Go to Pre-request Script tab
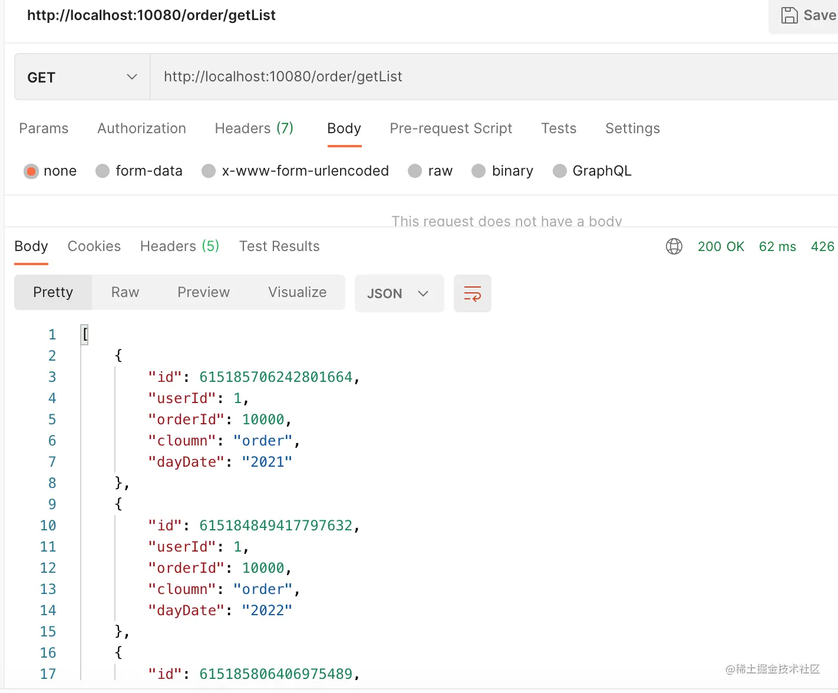The height and width of the screenshot is (693, 838). [451, 128]
